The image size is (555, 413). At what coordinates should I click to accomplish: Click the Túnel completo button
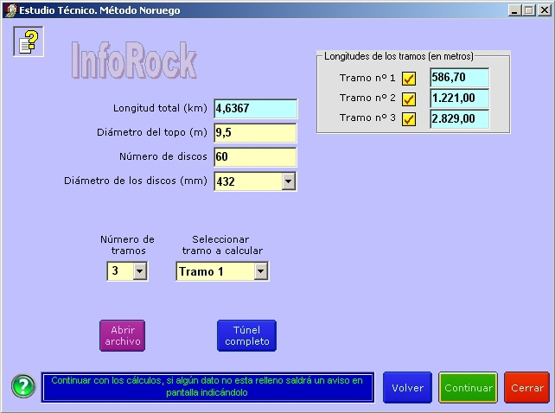tap(246, 336)
